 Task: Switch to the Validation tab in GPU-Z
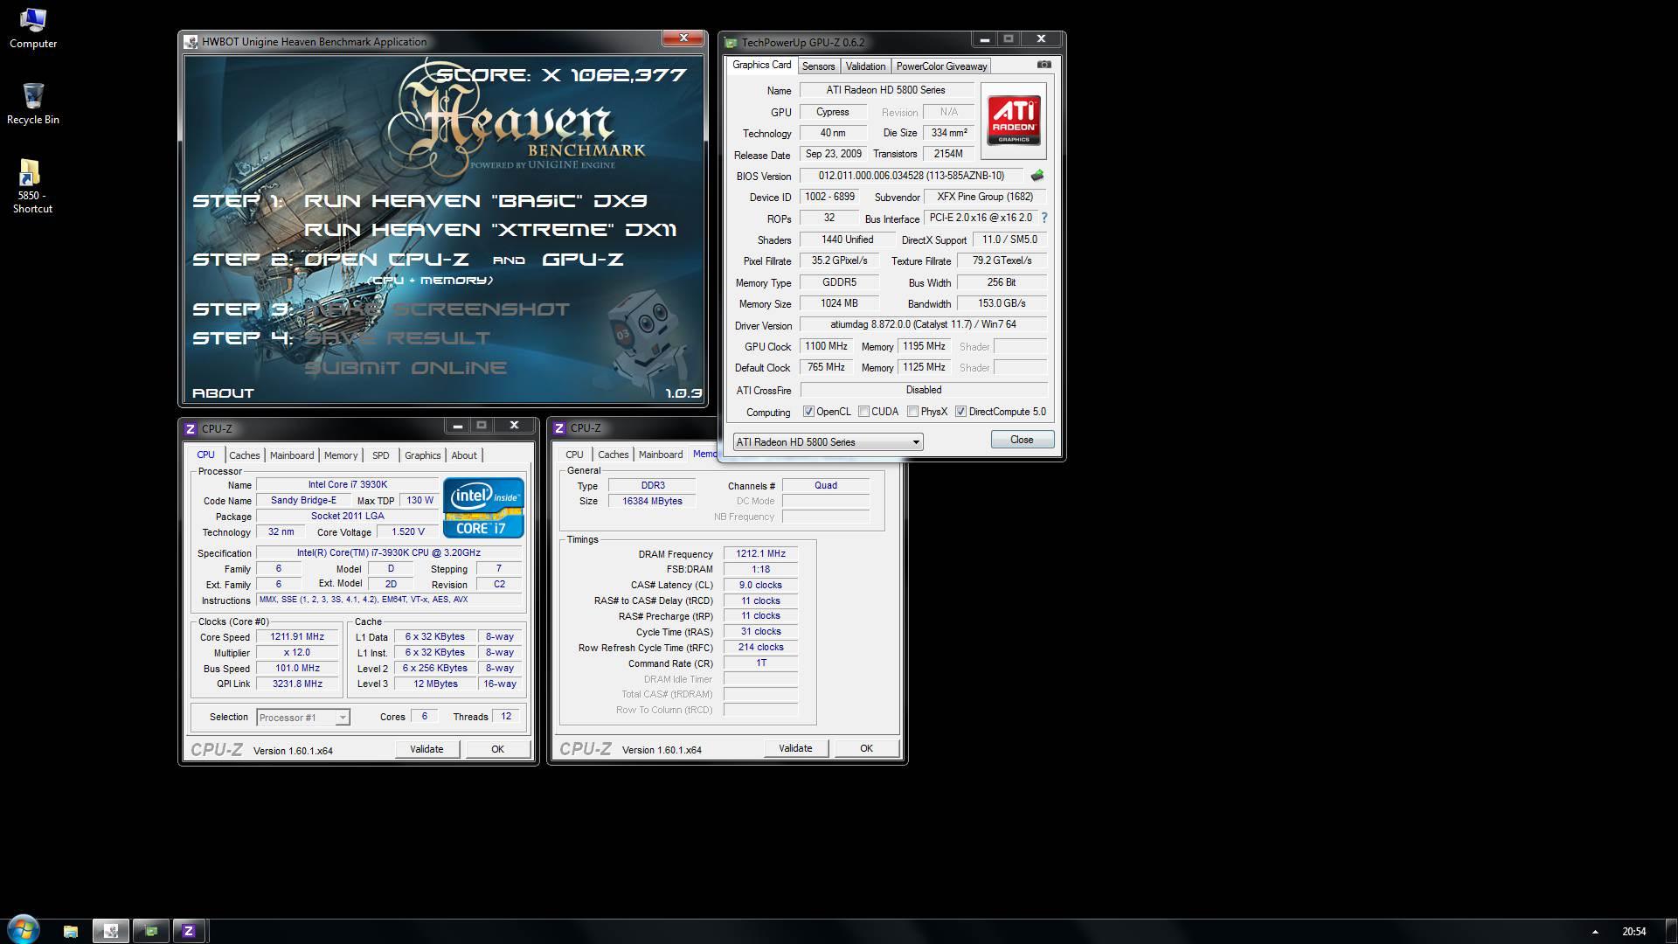(865, 66)
